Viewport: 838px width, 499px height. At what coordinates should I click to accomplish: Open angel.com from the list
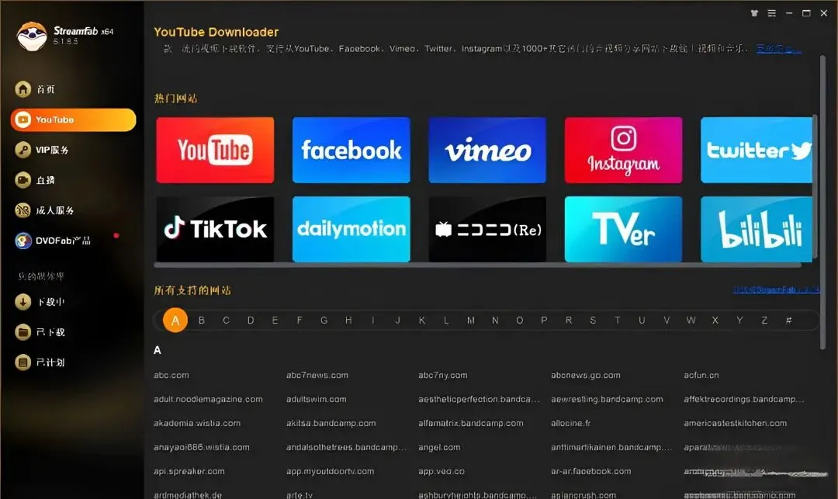(x=439, y=447)
